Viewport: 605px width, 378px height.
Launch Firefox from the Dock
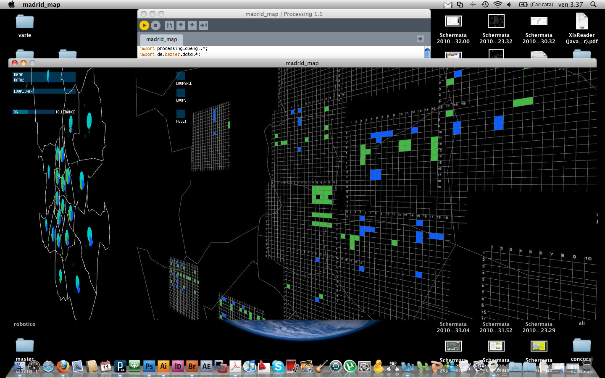click(x=63, y=366)
